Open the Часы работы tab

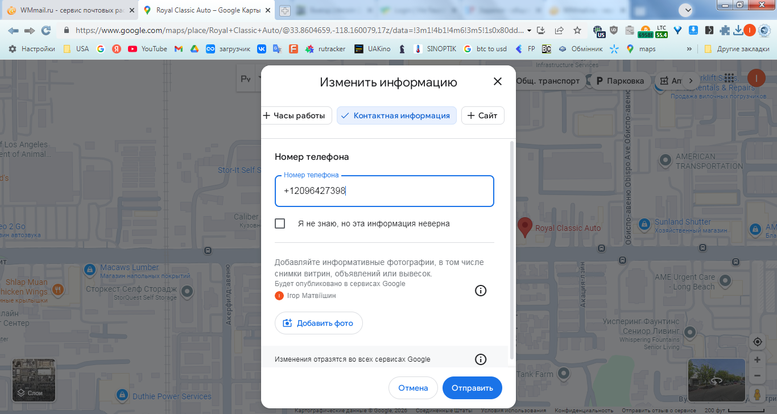pos(296,115)
